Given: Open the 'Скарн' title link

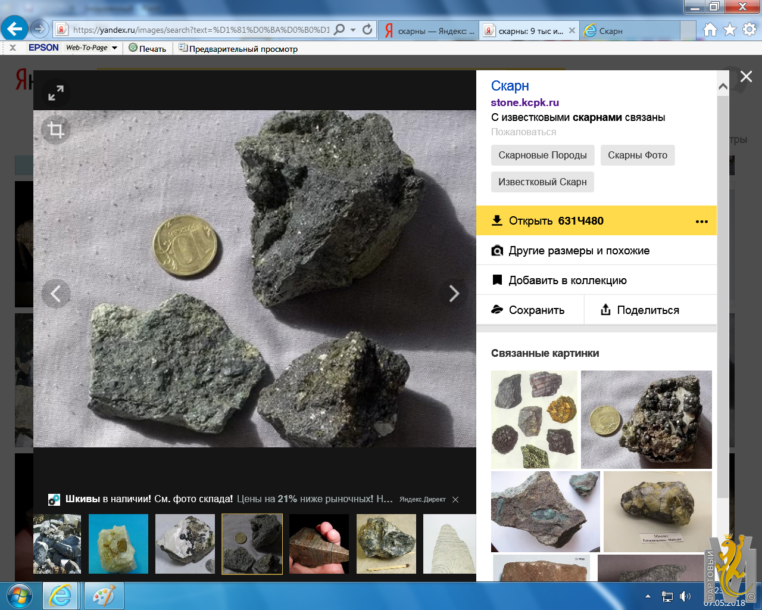Looking at the screenshot, I should tap(510, 86).
